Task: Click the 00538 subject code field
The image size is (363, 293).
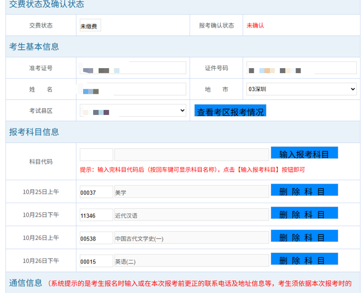Action: click(96, 238)
